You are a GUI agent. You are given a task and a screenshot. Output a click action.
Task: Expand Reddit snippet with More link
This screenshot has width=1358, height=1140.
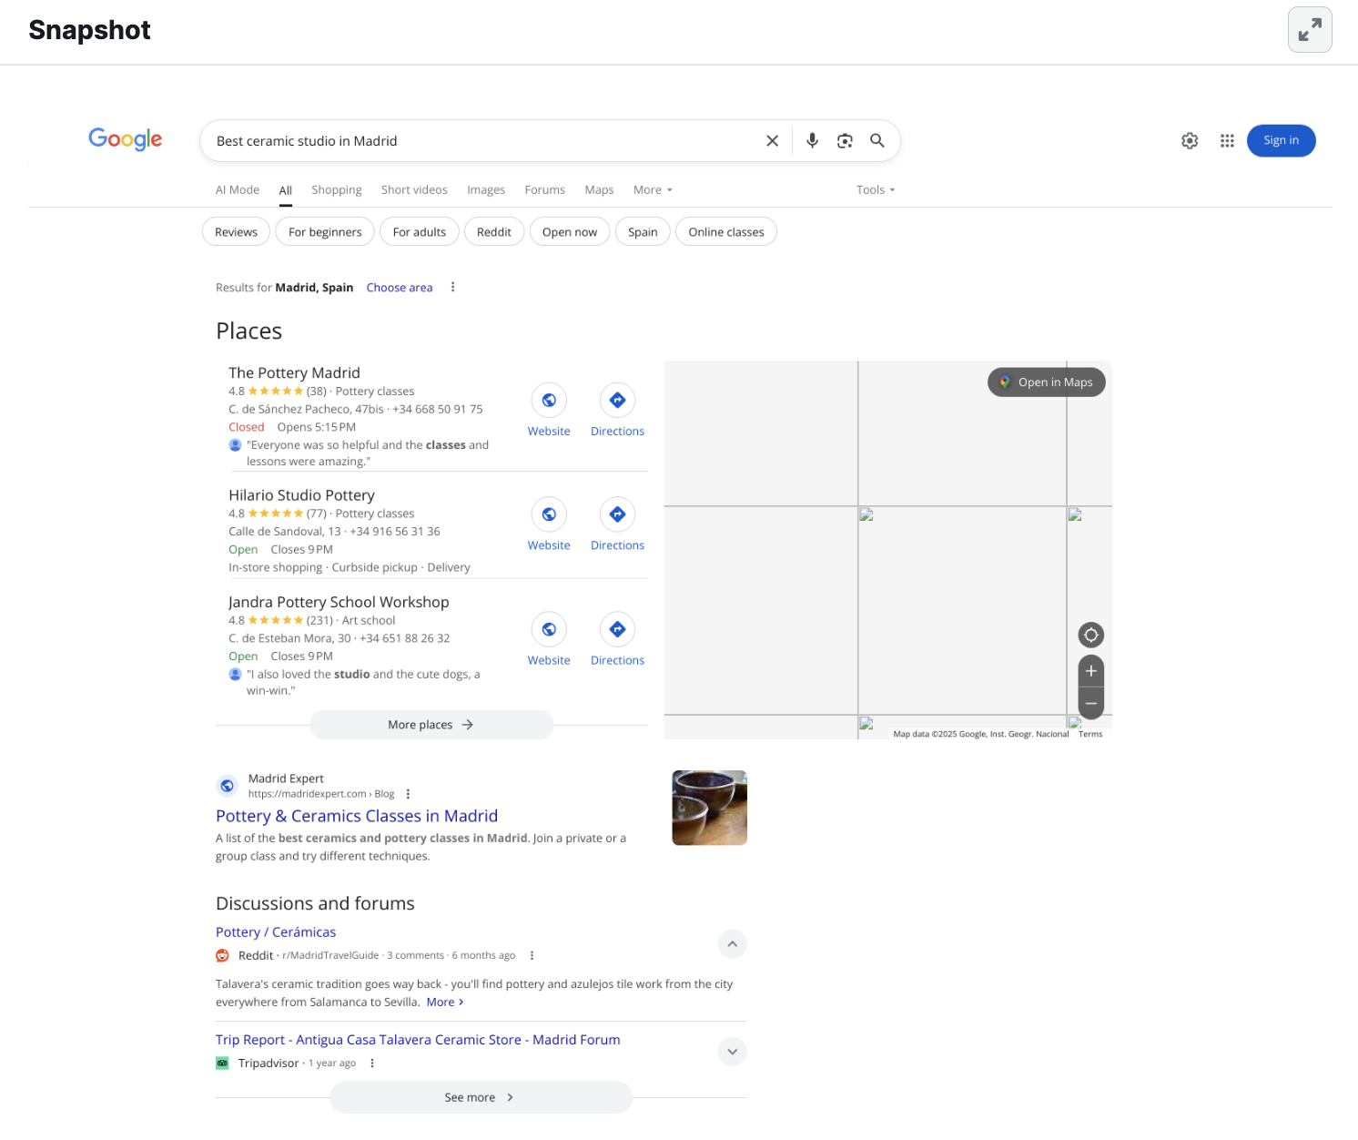tap(445, 1003)
